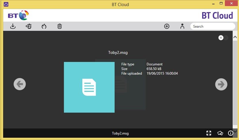Image resolution: width=239 pixels, height=140 pixels.
Task: Go to previous file with left arrow
Action: point(20,84)
